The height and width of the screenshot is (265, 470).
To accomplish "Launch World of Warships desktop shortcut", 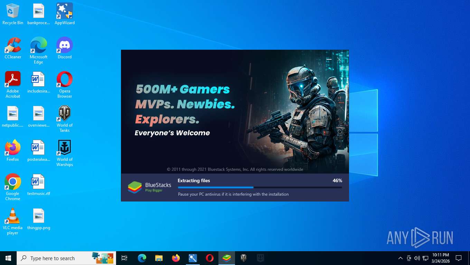I will tap(65, 153).
